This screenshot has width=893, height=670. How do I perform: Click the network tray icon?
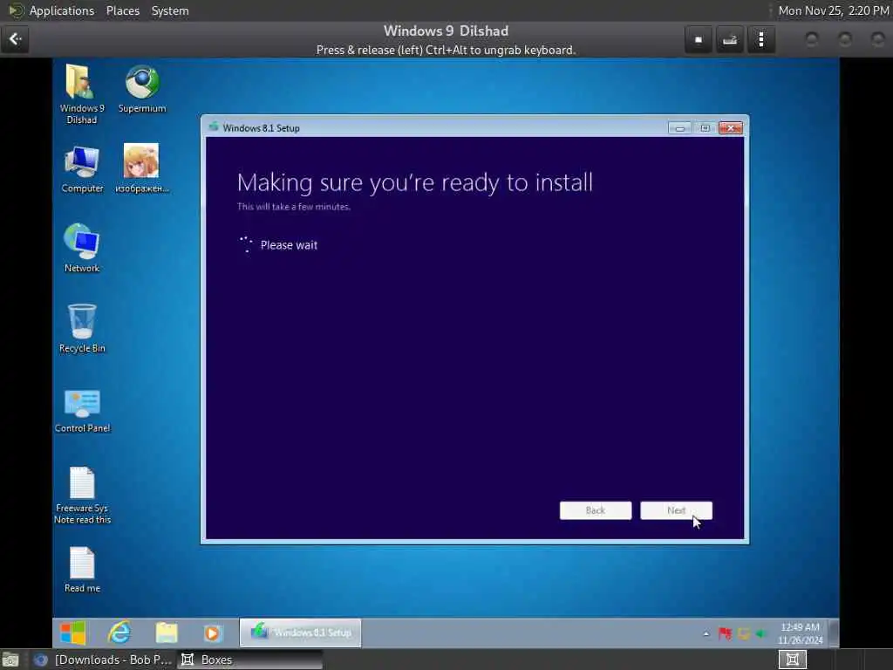(744, 633)
